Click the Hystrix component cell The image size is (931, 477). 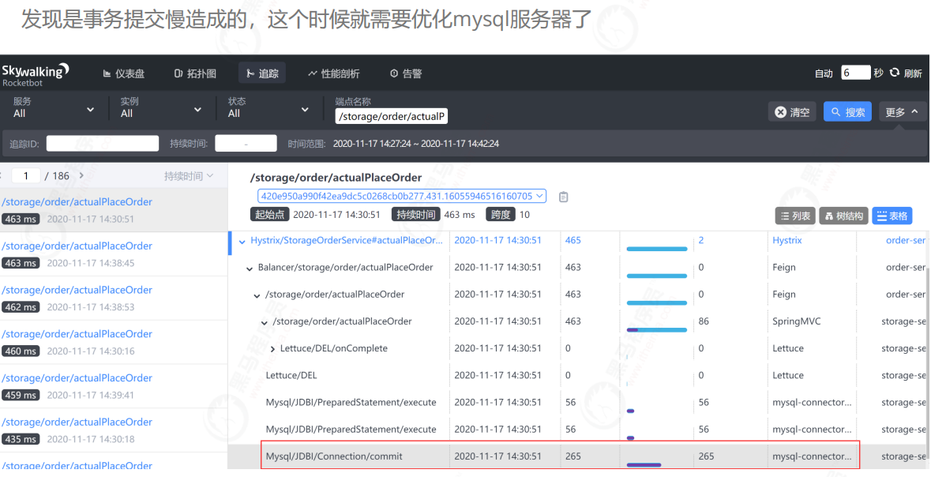coord(787,241)
